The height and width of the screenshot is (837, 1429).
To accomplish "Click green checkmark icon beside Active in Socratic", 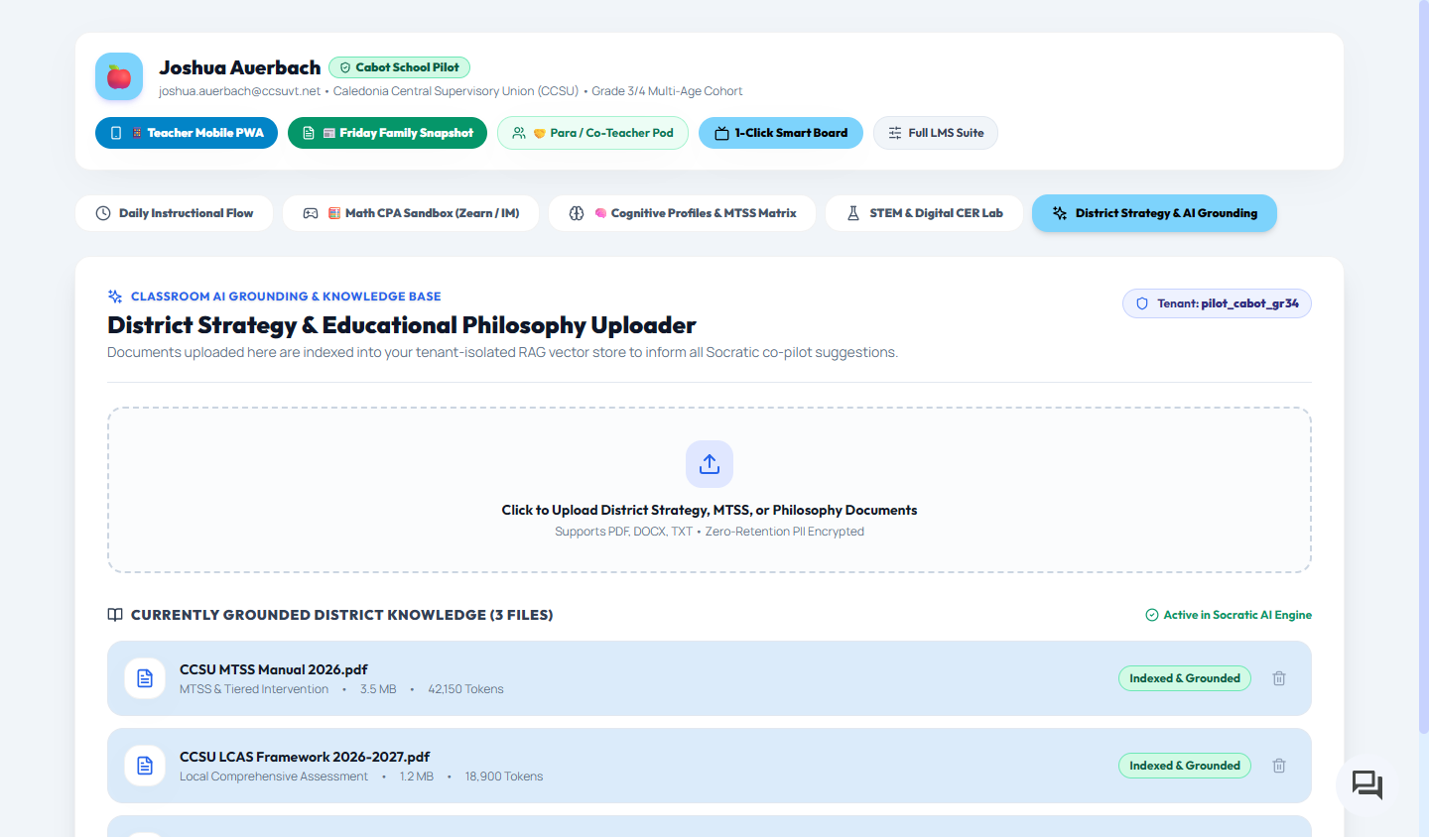I will pos(1152,615).
